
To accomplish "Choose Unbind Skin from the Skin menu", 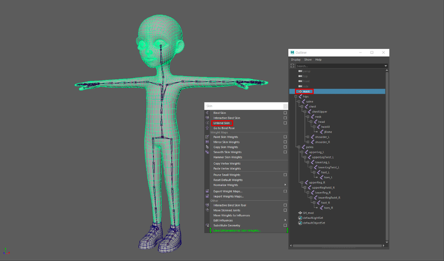I will 222,123.
